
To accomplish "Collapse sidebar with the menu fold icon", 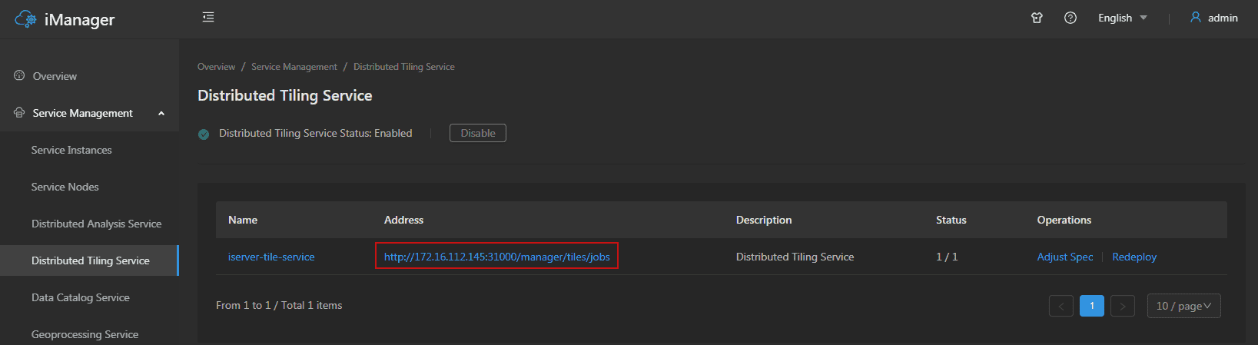I will [x=208, y=17].
